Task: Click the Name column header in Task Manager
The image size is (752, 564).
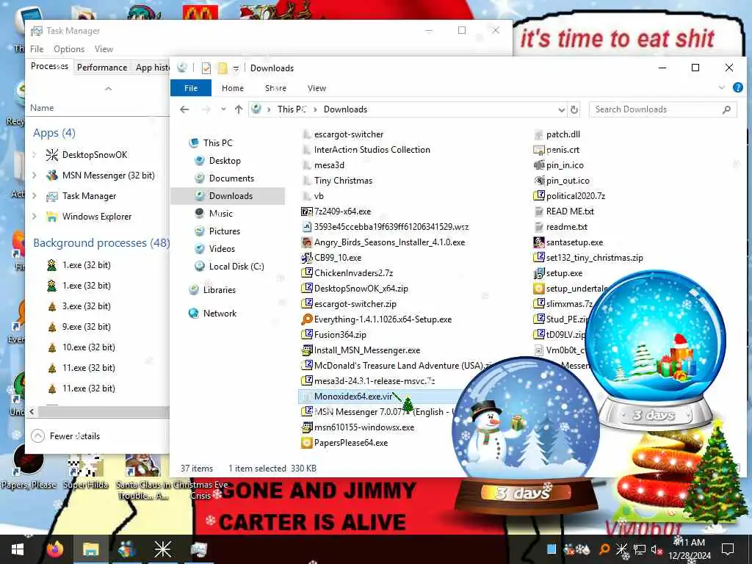Action: coord(42,108)
